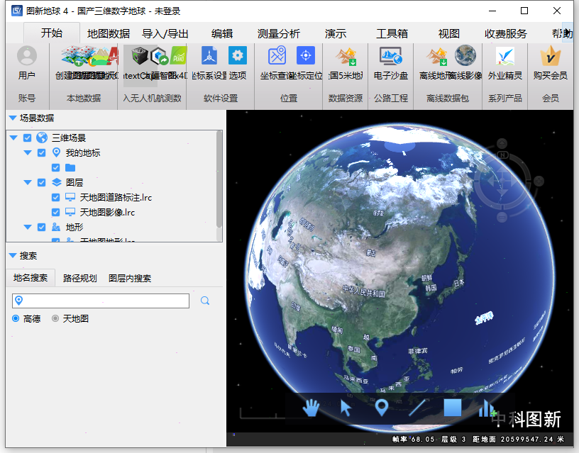
Task: Select the 天地图道路标注.lrc tree row
Action: 116,197
